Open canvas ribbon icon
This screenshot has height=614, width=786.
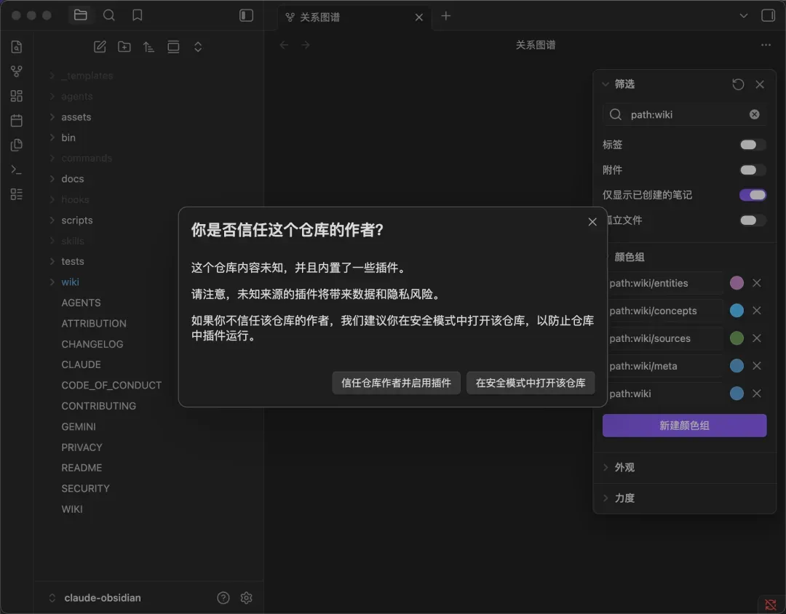coord(17,96)
